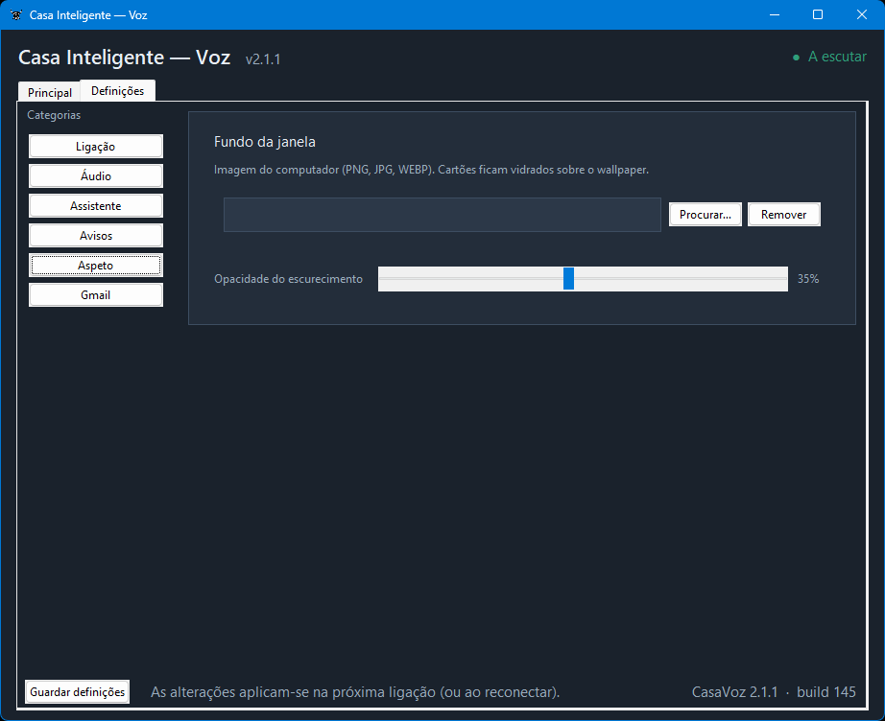
Task: Open the Gmail settings category
Action: [96, 295]
